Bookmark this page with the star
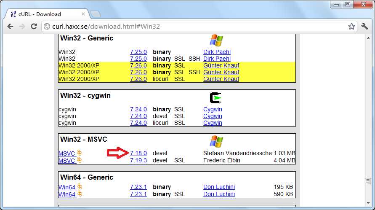 351,27
